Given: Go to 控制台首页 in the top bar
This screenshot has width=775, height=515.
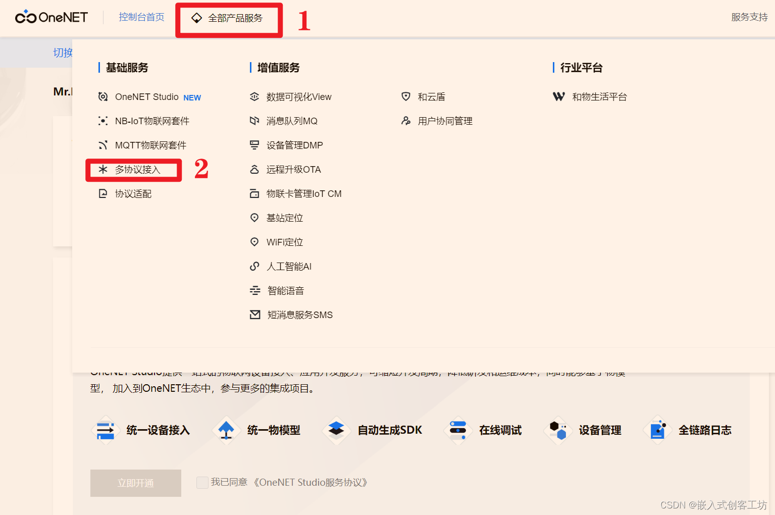Looking at the screenshot, I should (x=141, y=17).
